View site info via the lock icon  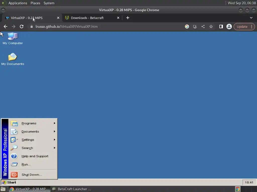pos(32,26)
